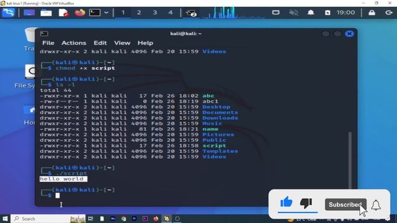Switch to workspace 4
397x223 pixels.
pyautogui.click(x=171, y=12)
